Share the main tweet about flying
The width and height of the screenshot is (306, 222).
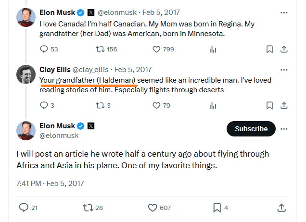tap(282, 208)
